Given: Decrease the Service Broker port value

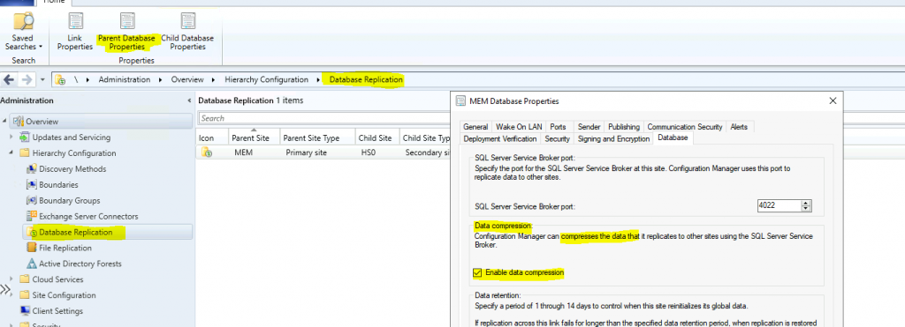Looking at the screenshot, I should tap(806, 209).
